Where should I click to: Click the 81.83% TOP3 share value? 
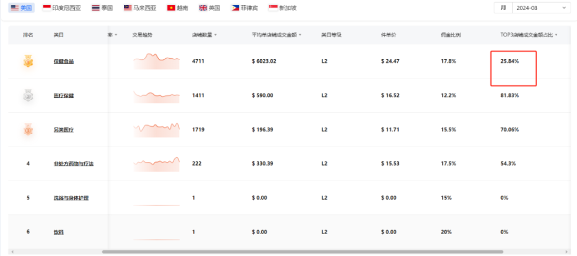(509, 96)
